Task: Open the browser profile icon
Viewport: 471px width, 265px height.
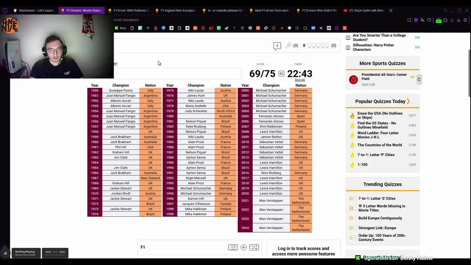Action: pyautogui.click(x=452, y=20)
